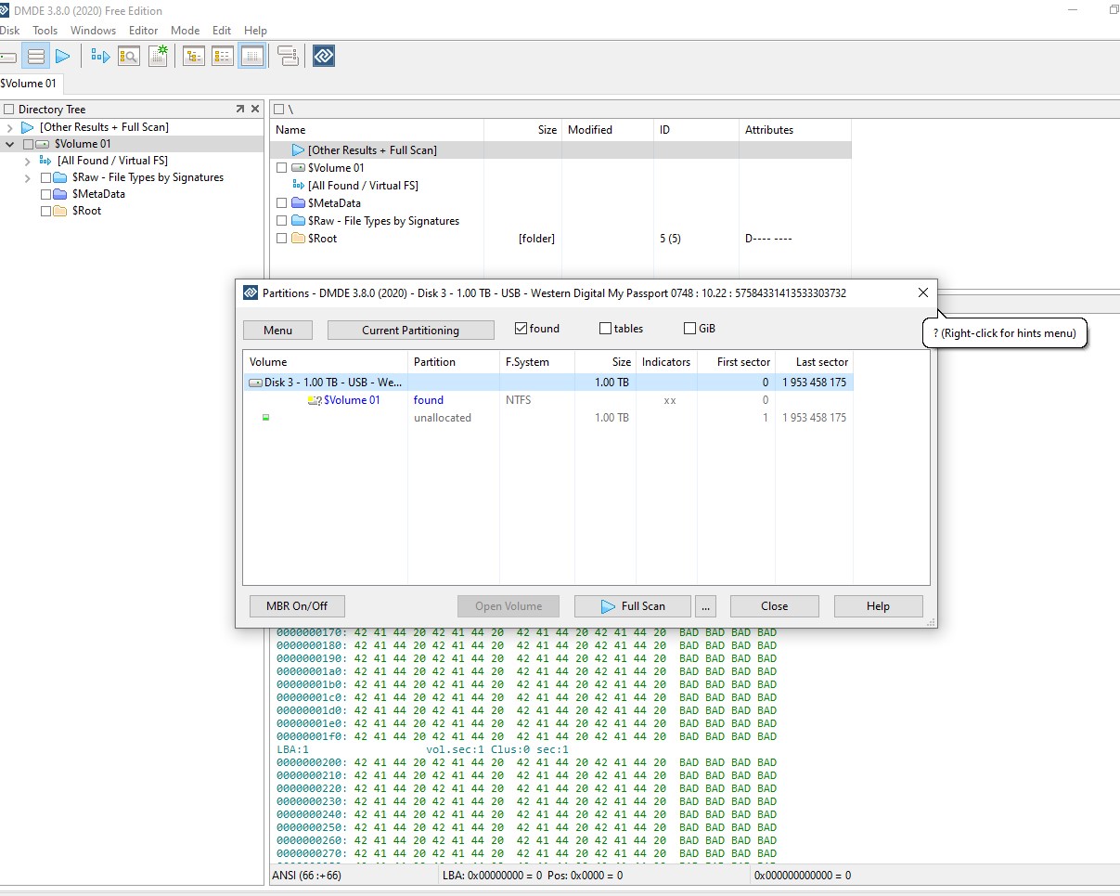Open Full Scan options ellipsis button

click(706, 606)
